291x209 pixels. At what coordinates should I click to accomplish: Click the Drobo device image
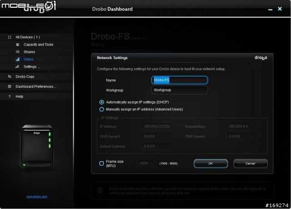pyautogui.click(x=37, y=146)
